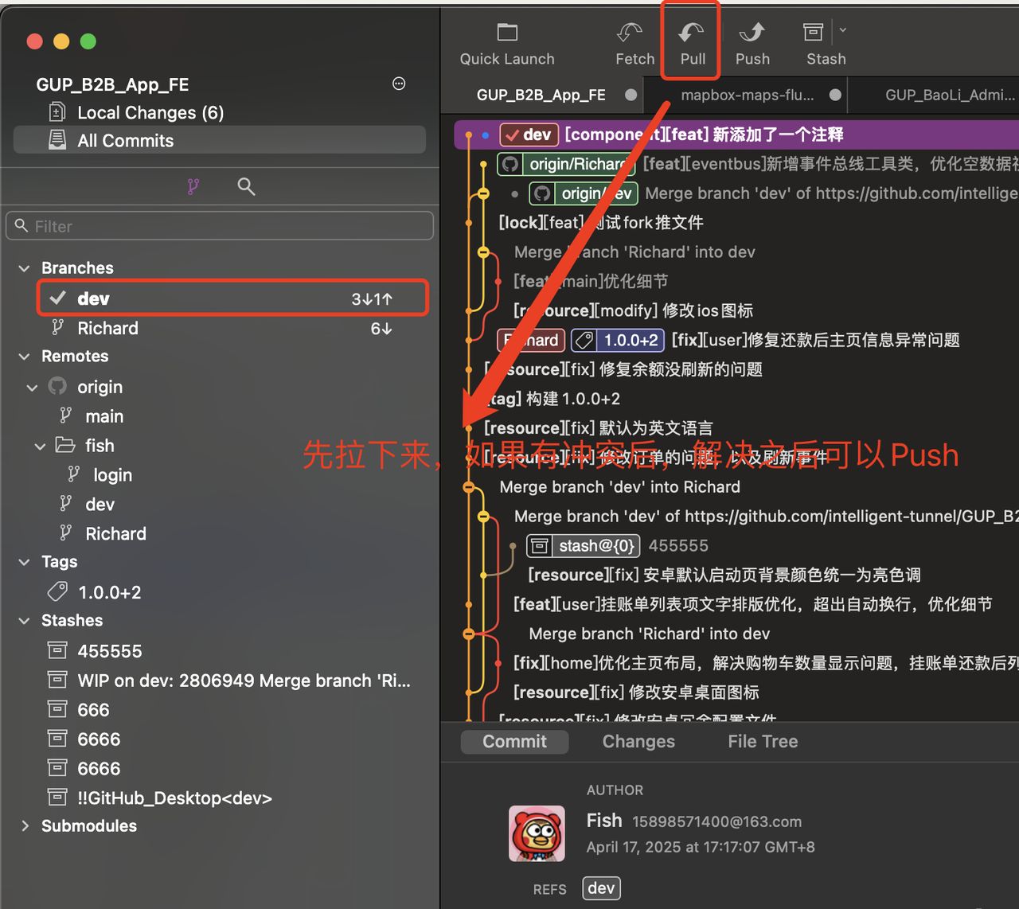Click the dev ref badge under REFS
The height and width of the screenshot is (909, 1019).
coord(601,888)
